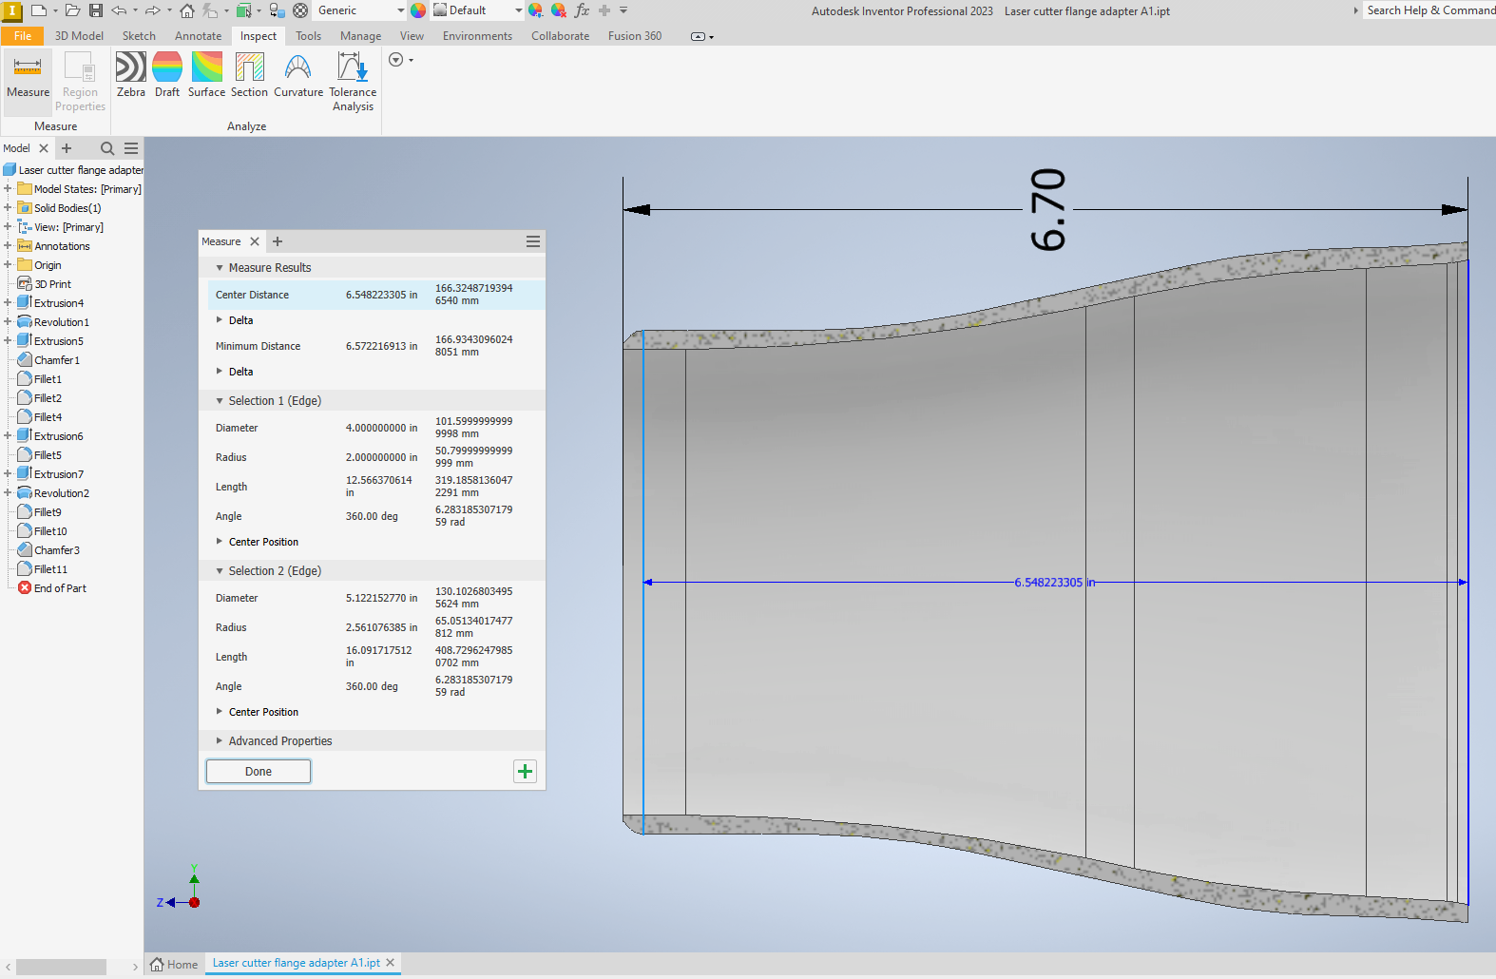Image resolution: width=1496 pixels, height=979 pixels.
Task: Click the Revolution1 feature icon
Action: click(26, 322)
